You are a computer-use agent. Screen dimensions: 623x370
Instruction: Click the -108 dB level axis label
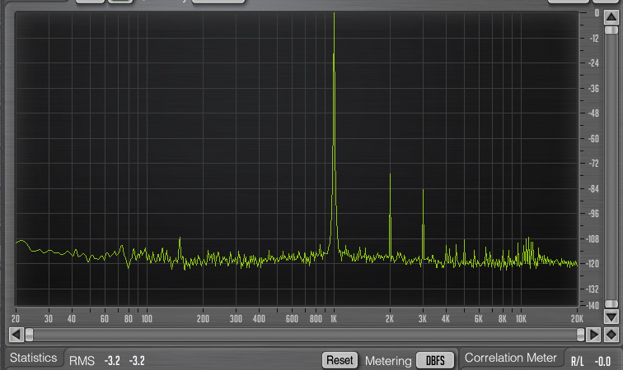pyautogui.click(x=593, y=239)
